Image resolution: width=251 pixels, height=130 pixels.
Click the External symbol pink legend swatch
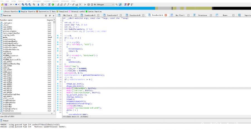(70, 12)
